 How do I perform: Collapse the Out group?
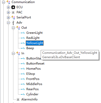coord(13,28)
